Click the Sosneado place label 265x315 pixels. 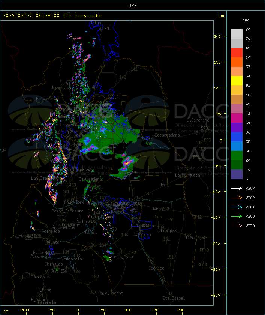pos(51,231)
